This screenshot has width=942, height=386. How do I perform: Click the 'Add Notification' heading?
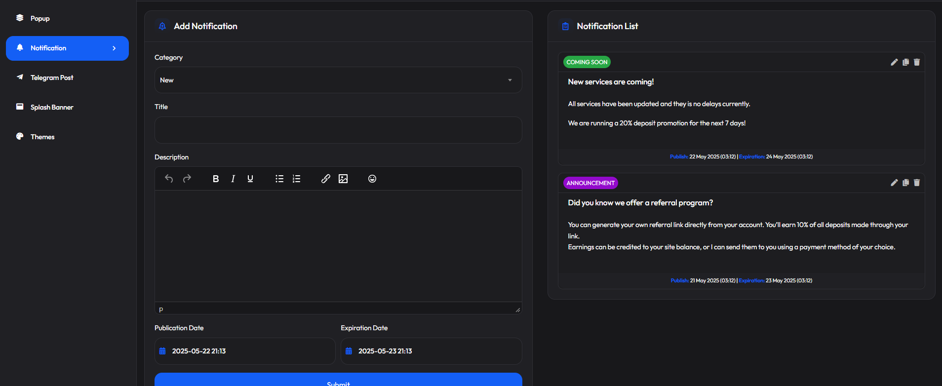(205, 26)
